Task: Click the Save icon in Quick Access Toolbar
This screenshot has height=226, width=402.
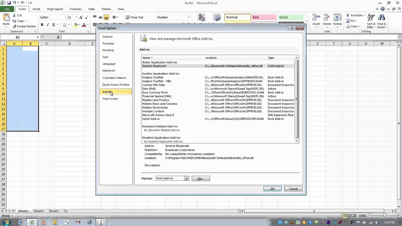Action: [x=9, y=3]
